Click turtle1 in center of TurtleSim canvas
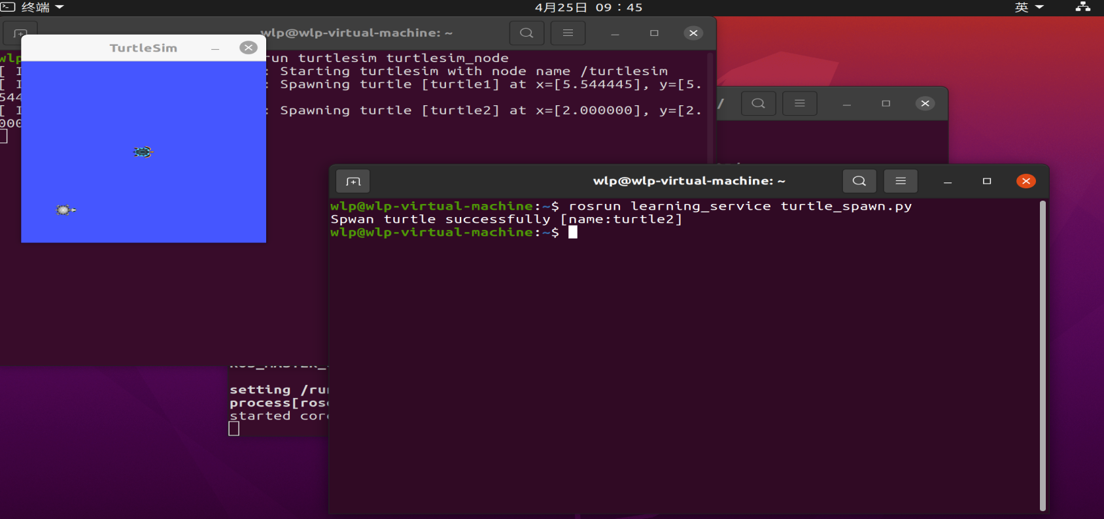 (143, 152)
